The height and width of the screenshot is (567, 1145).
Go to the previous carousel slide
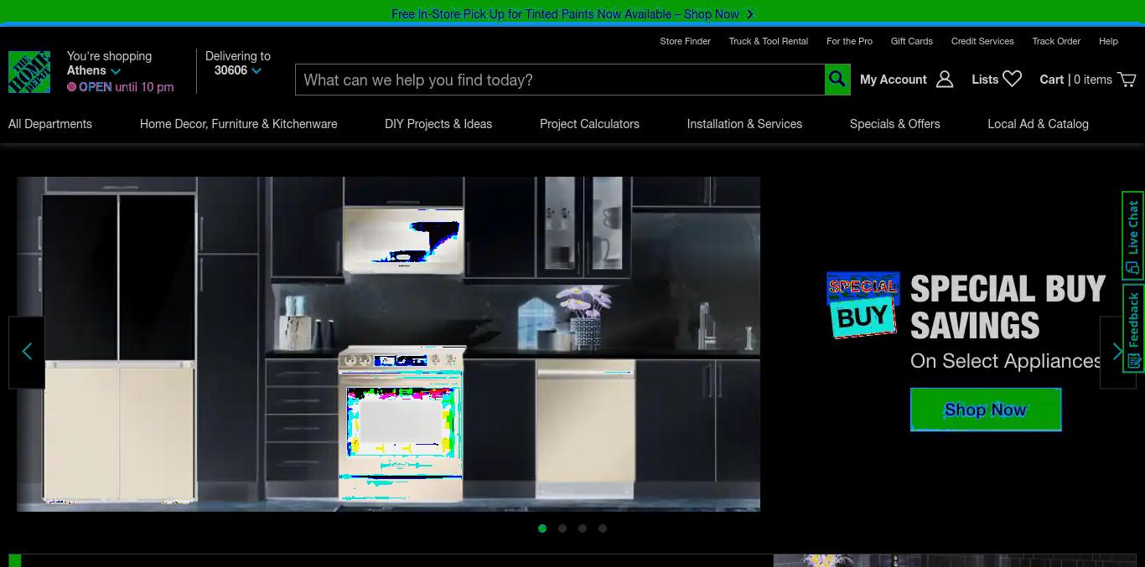tap(27, 352)
